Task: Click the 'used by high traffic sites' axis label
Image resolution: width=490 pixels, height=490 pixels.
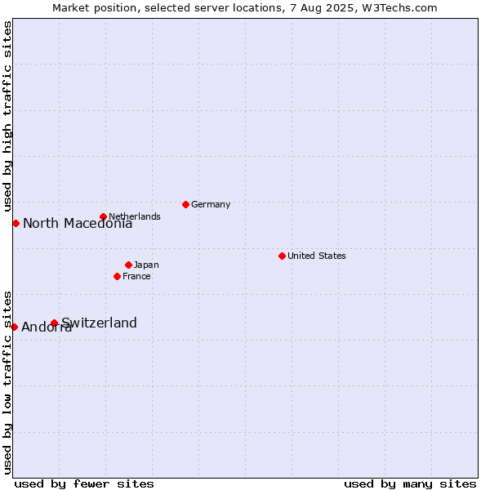Action: pyautogui.click(x=7, y=116)
